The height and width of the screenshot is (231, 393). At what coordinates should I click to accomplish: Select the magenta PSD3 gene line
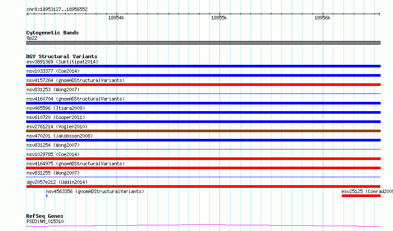click(x=203, y=226)
